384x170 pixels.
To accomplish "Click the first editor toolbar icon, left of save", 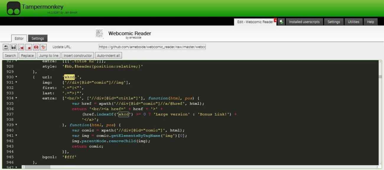I will click(x=6, y=47).
